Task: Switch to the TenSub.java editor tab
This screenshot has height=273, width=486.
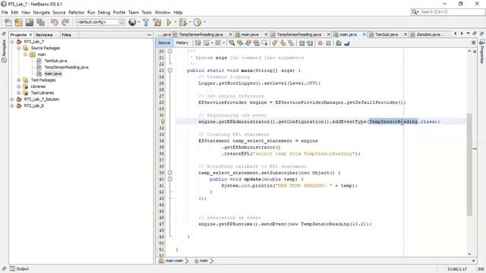Action: 387,35
